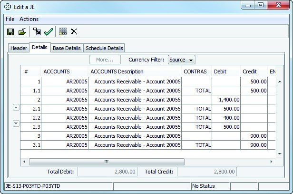Open the File menu
Image resolution: width=293 pixels, height=194 pixels.
click(10, 19)
